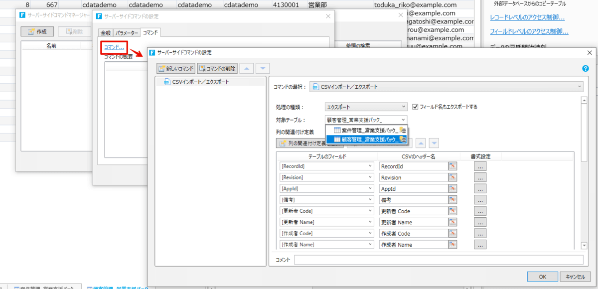This screenshot has height=289, width=598.
Task: Open レコードレベルのアクセス制御... link
Action: 527,17
